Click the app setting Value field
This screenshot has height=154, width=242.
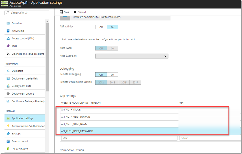pos(210,138)
